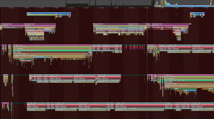Select the truncated OnAsy bar

click(x=148, y=24)
